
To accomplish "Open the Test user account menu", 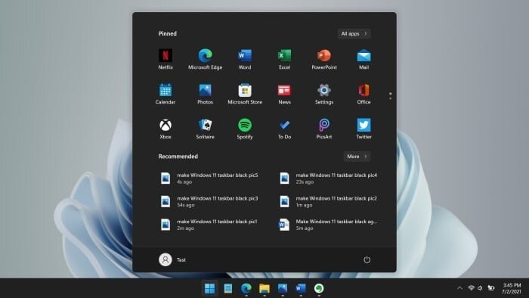I will [x=172, y=259].
